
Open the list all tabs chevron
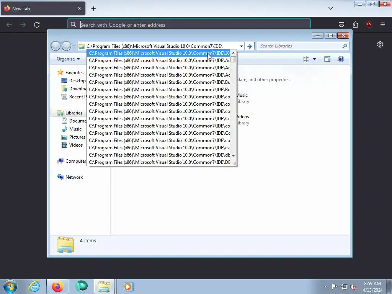(331, 8)
